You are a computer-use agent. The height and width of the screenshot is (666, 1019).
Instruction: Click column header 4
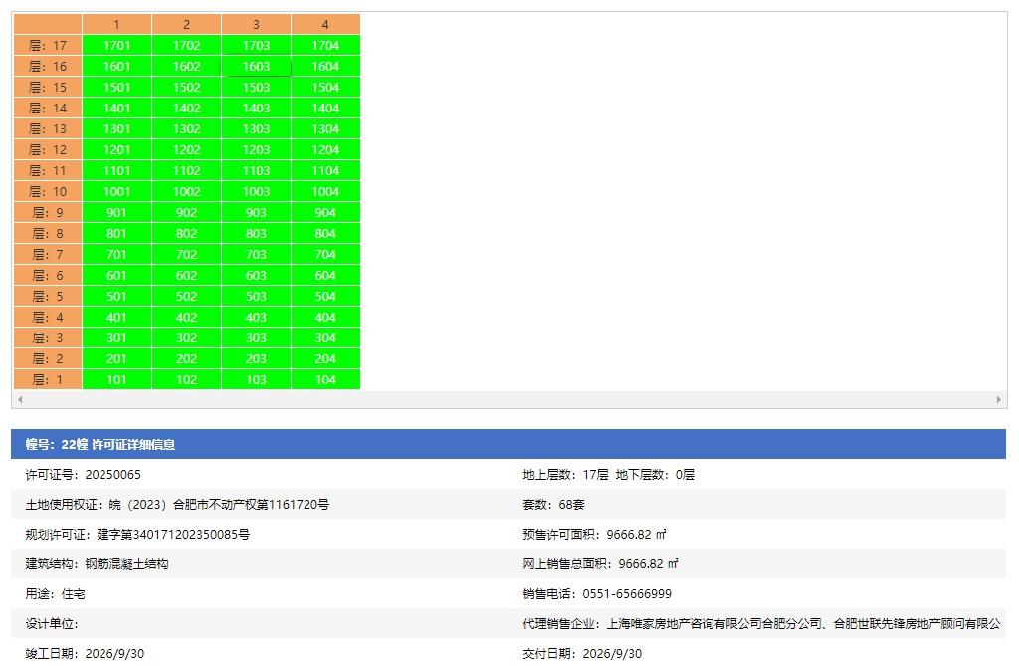(x=325, y=24)
